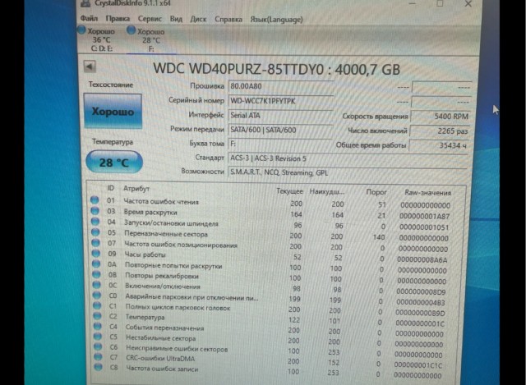Click the Serial ATA interface field

click(x=280, y=116)
